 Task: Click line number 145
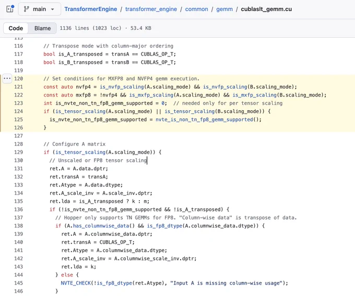19,283
